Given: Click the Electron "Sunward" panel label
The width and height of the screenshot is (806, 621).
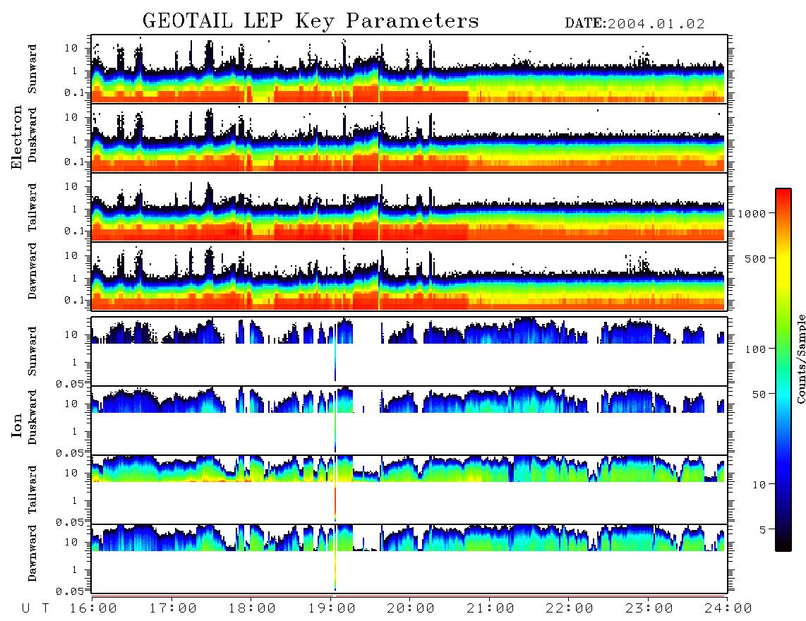Looking at the screenshot, I should [32, 69].
